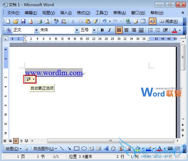Expand the standard toolbar options chevron
Image resolution: width=188 pixels, height=161 pixels.
[x=184, y=22]
